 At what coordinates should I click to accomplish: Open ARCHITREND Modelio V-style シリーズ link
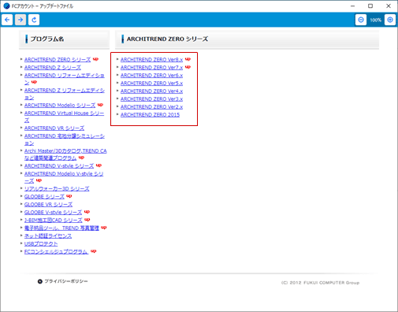[x=64, y=177]
